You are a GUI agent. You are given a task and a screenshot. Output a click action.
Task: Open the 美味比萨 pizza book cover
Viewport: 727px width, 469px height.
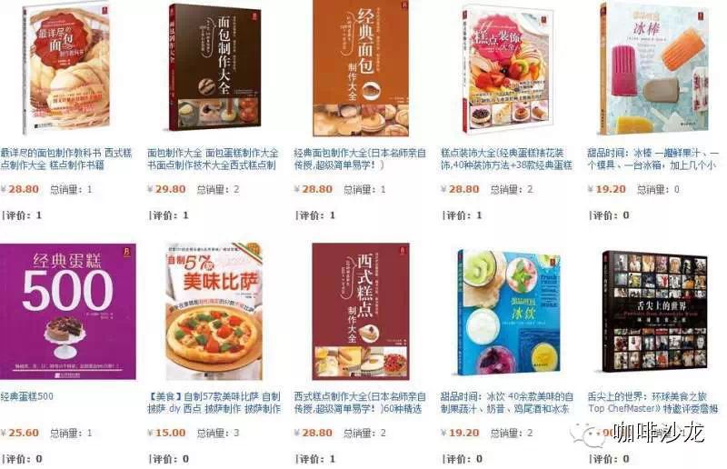coord(214,311)
